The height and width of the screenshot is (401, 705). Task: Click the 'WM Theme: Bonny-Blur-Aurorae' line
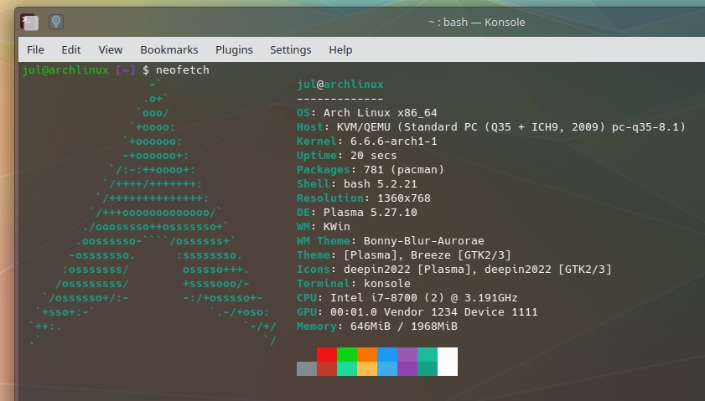[x=391, y=241]
